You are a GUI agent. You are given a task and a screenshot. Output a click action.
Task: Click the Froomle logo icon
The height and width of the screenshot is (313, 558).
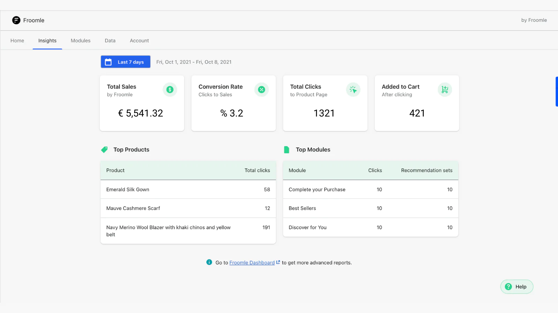point(16,20)
